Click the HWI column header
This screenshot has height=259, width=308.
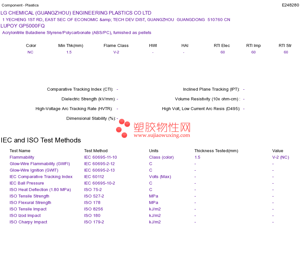click(x=153, y=46)
